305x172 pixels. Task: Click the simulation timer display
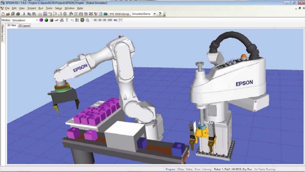tap(103, 20)
